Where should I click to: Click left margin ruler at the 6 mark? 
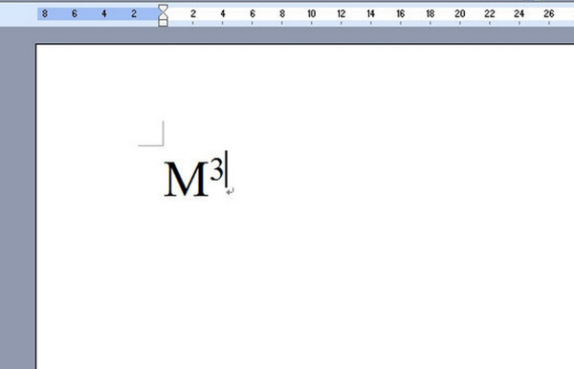[75, 14]
